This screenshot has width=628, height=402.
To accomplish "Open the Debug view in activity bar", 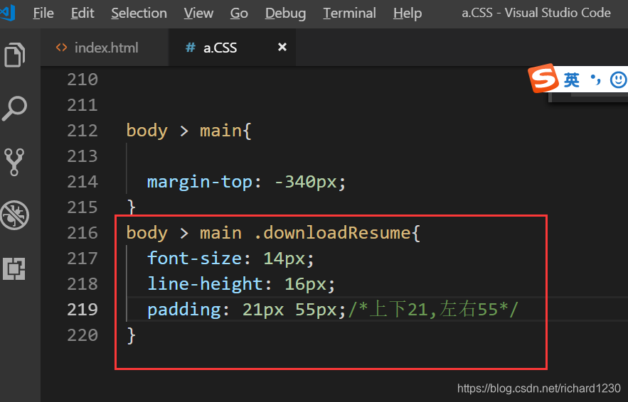I will pyautogui.click(x=14, y=215).
